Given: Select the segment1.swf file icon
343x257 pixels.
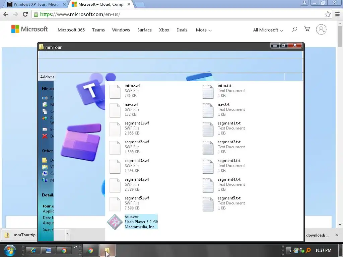Looking at the screenshot, I should coord(115,129).
